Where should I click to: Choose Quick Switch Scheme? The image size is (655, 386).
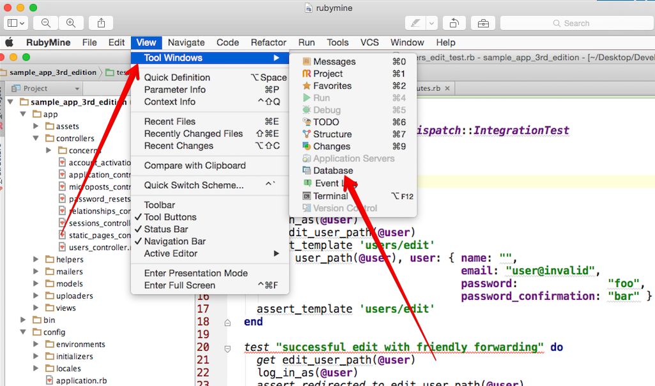pyautogui.click(x=210, y=186)
